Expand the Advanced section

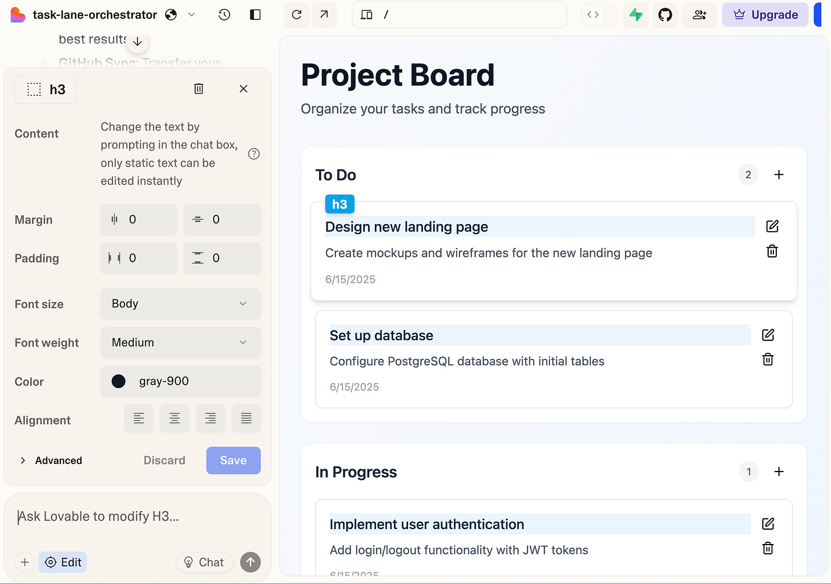click(x=51, y=461)
